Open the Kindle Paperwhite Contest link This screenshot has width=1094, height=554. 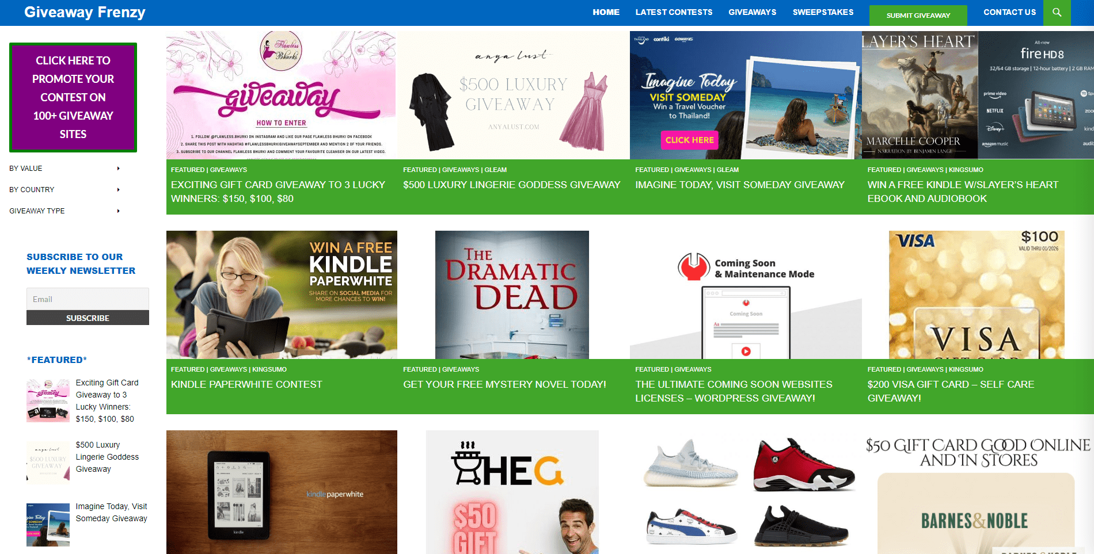click(x=246, y=384)
